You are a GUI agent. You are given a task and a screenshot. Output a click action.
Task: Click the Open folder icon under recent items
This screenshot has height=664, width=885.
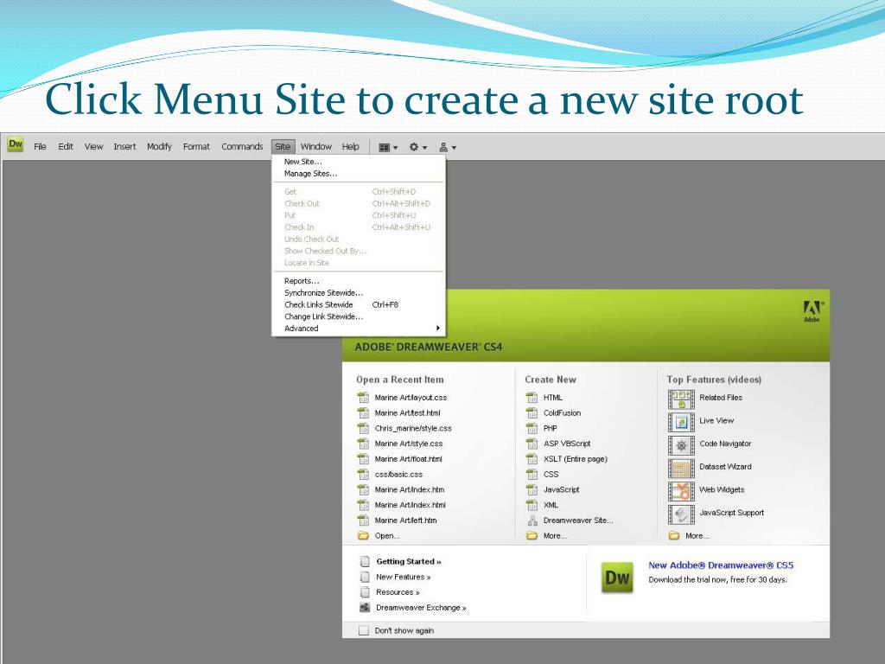point(364,535)
